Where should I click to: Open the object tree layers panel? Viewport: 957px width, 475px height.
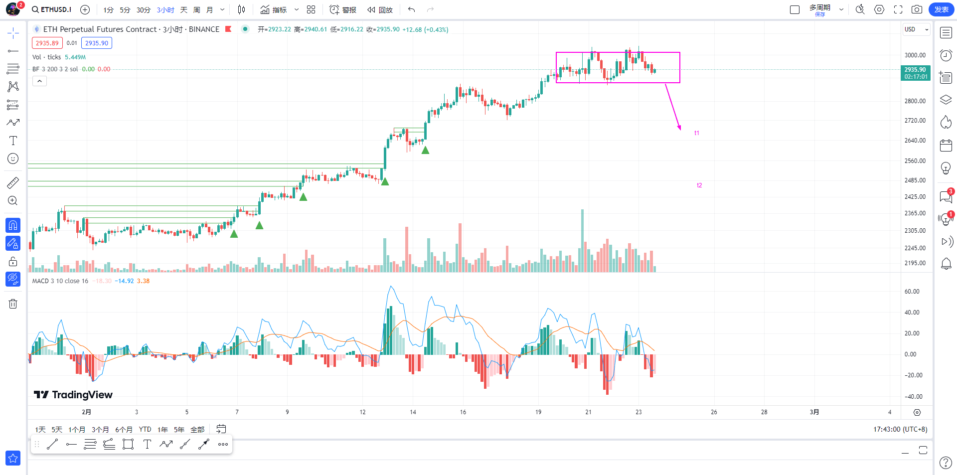(x=946, y=100)
